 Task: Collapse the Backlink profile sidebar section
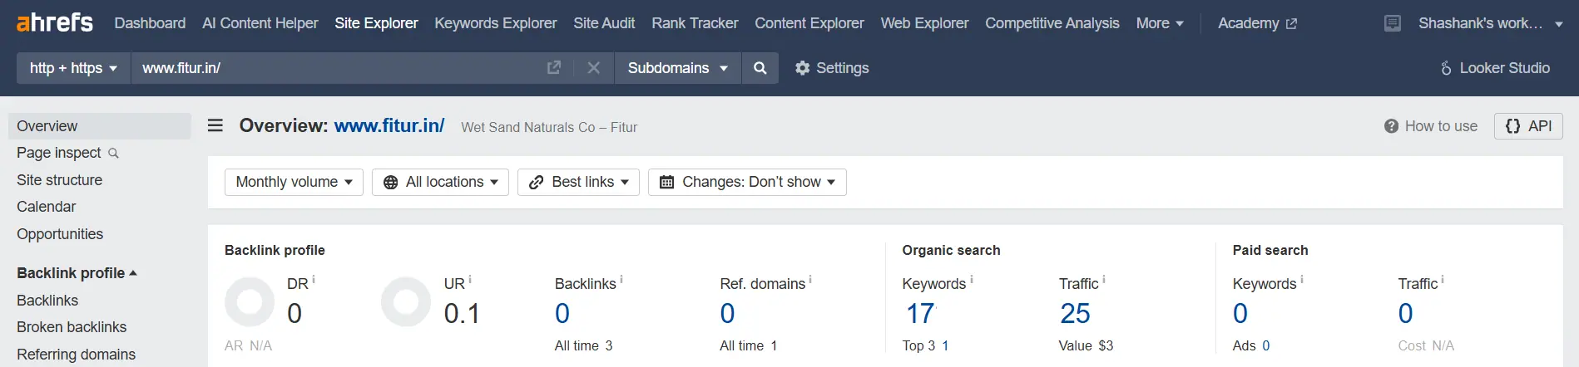click(77, 273)
